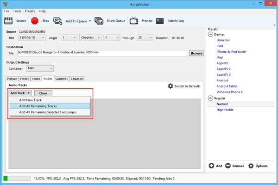The width and height of the screenshot is (278, 185).
Task: Click the CLAUDENOUGARO source name
Action: coord(32,32)
